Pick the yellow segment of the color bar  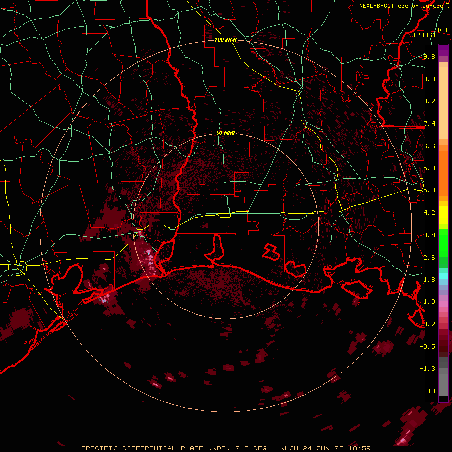443,215
